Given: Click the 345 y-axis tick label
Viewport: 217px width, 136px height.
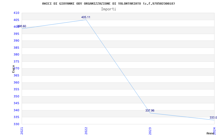Looking at the screenshot, I should [x=16, y=103].
